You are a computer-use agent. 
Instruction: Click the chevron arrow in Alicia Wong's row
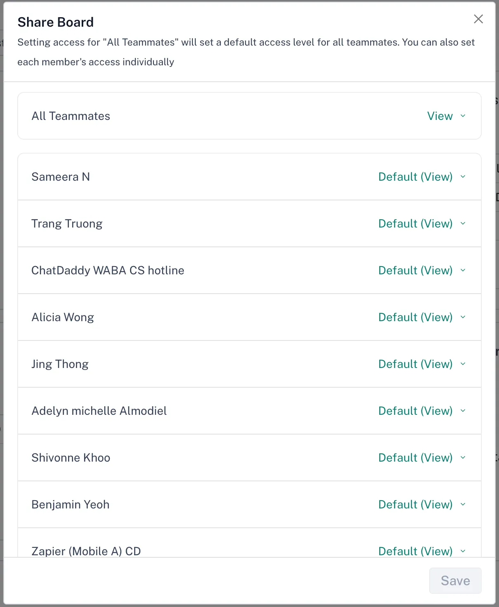(x=463, y=317)
